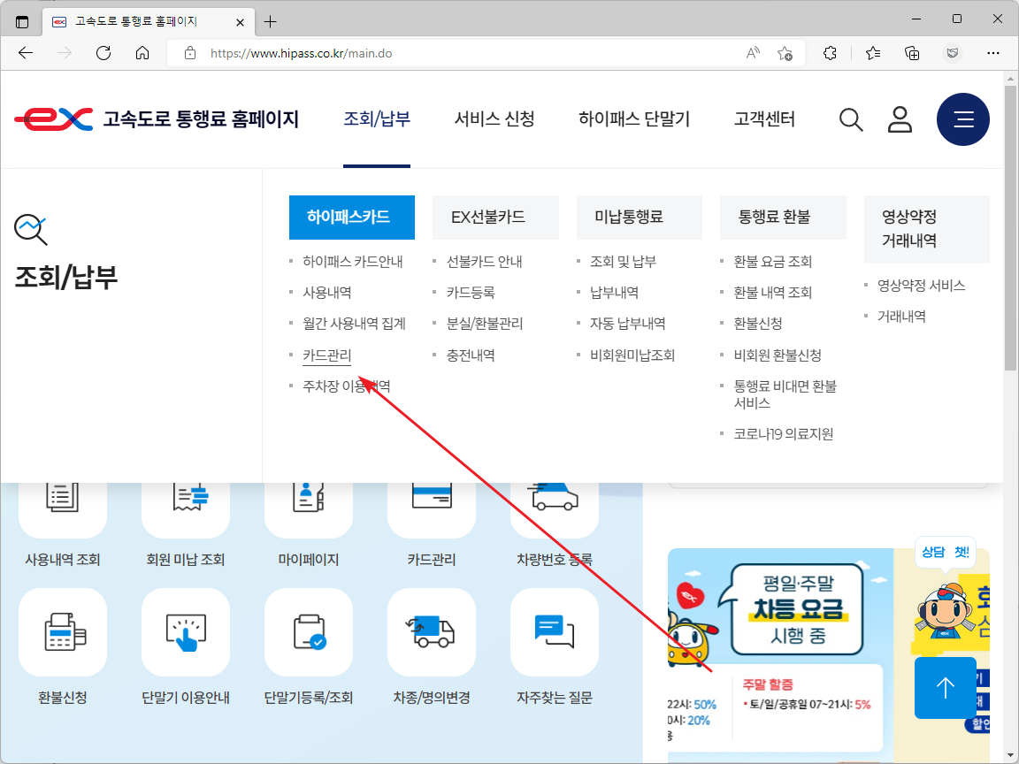Image resolution: width=1019 pixels, height=764 pixels.
Task: Click the address bar URL field
Action: point(487,53)
